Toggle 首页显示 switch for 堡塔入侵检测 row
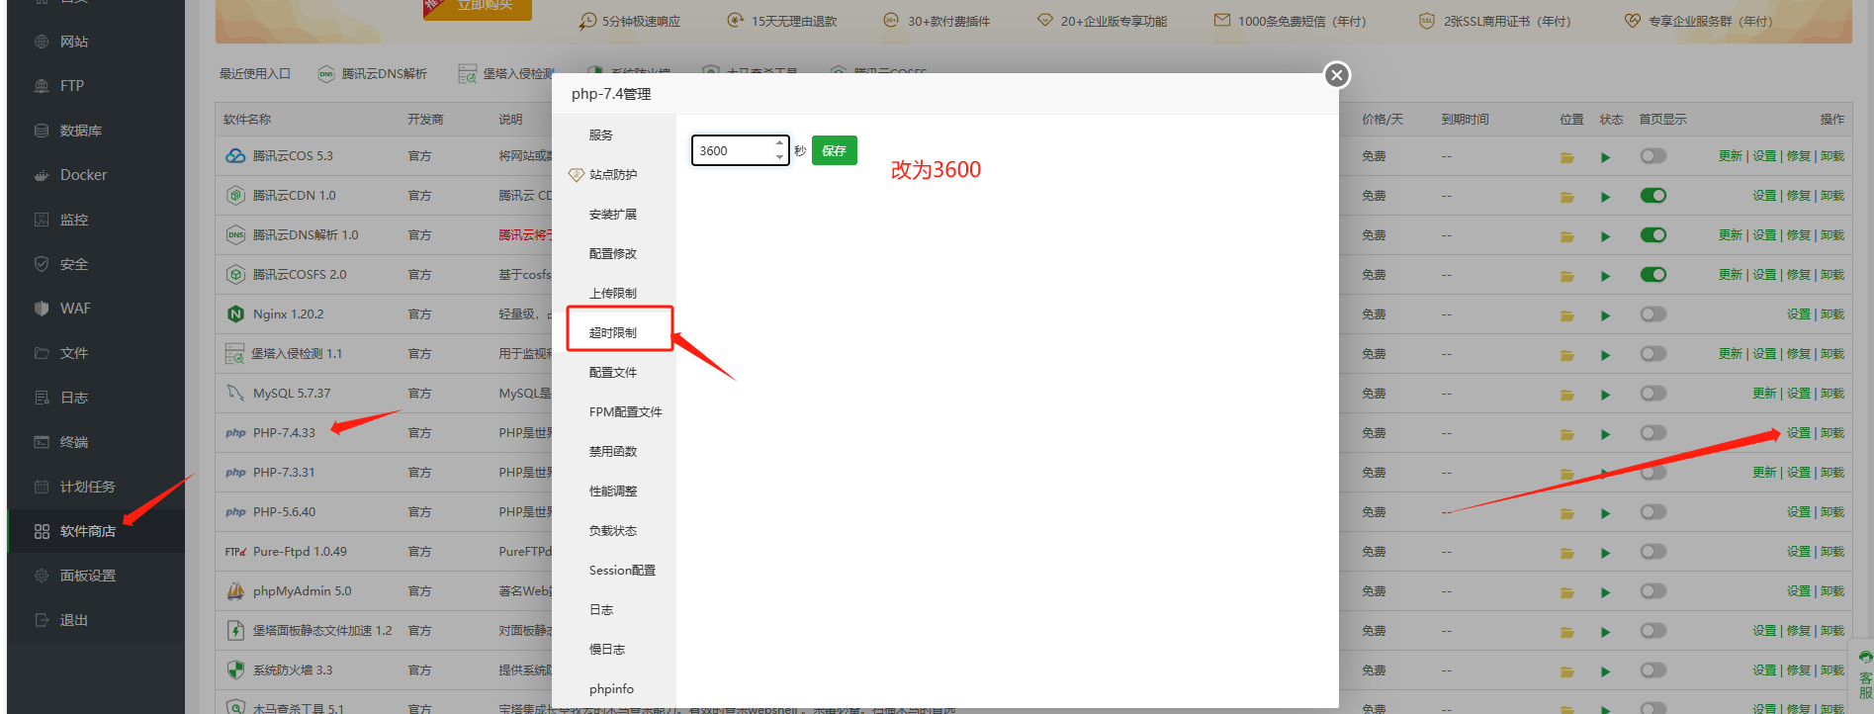This screenshot has width=1874, height=714. [x=1652, y=354]
